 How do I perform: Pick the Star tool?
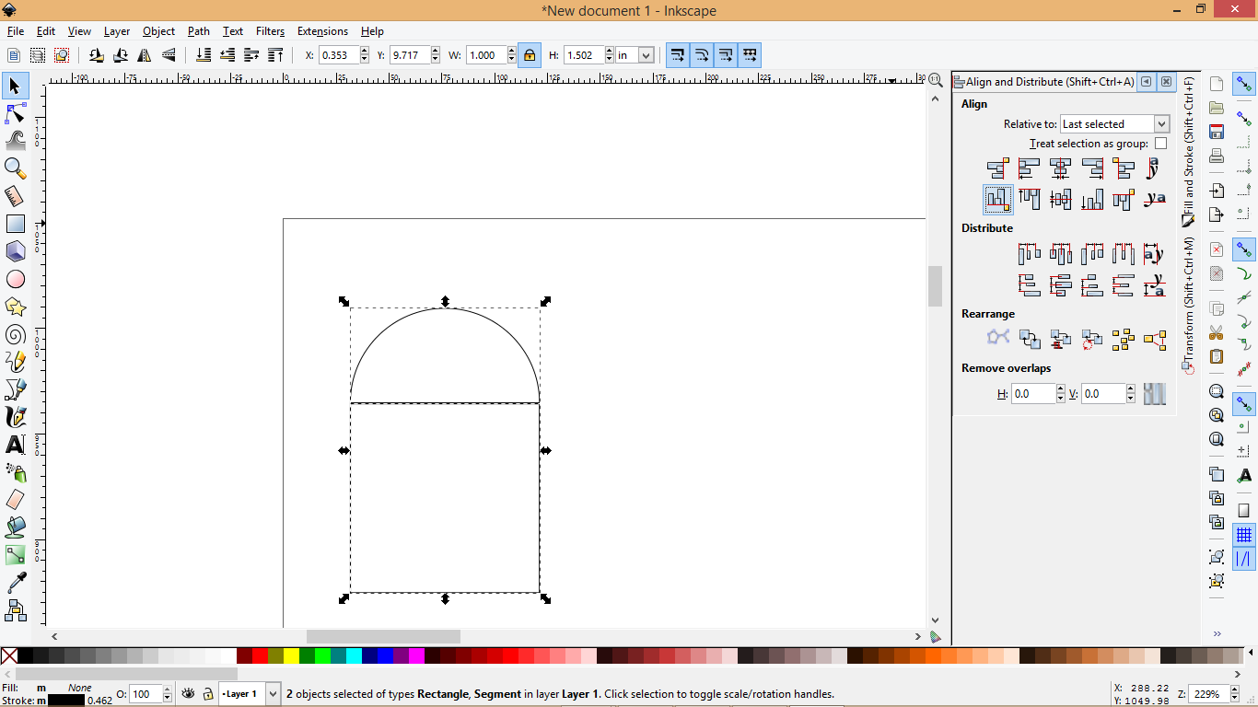tap(15, 307)
